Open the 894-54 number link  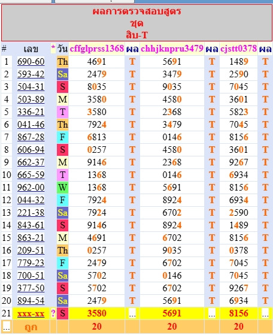[x=31, y=301]
